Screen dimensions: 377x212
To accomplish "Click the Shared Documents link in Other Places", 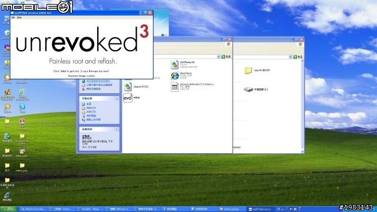I will 91,112.
